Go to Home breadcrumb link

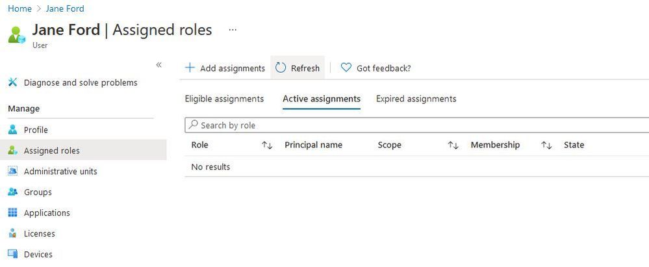pyautogui.click(x=19, y=8)
